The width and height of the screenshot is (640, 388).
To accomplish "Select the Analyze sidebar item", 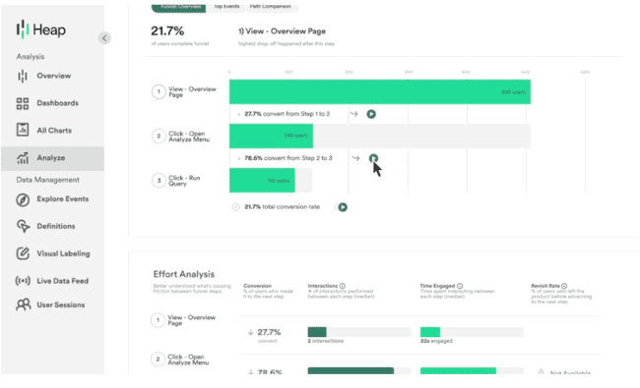I will click(x=52, y=158).
